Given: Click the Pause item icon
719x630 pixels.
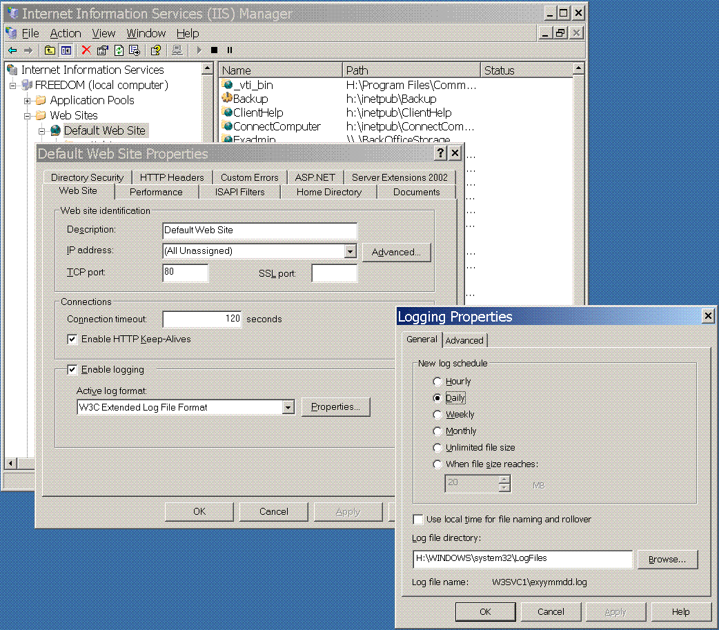Looking at the screenshot, I should (230, 50).
